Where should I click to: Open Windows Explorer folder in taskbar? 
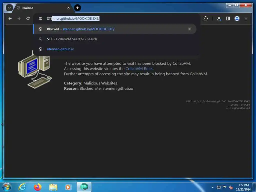[x=53, y=187]
